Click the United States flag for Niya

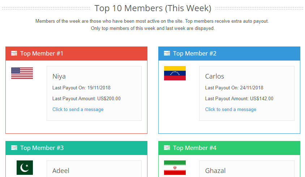[x=22, y=73]
